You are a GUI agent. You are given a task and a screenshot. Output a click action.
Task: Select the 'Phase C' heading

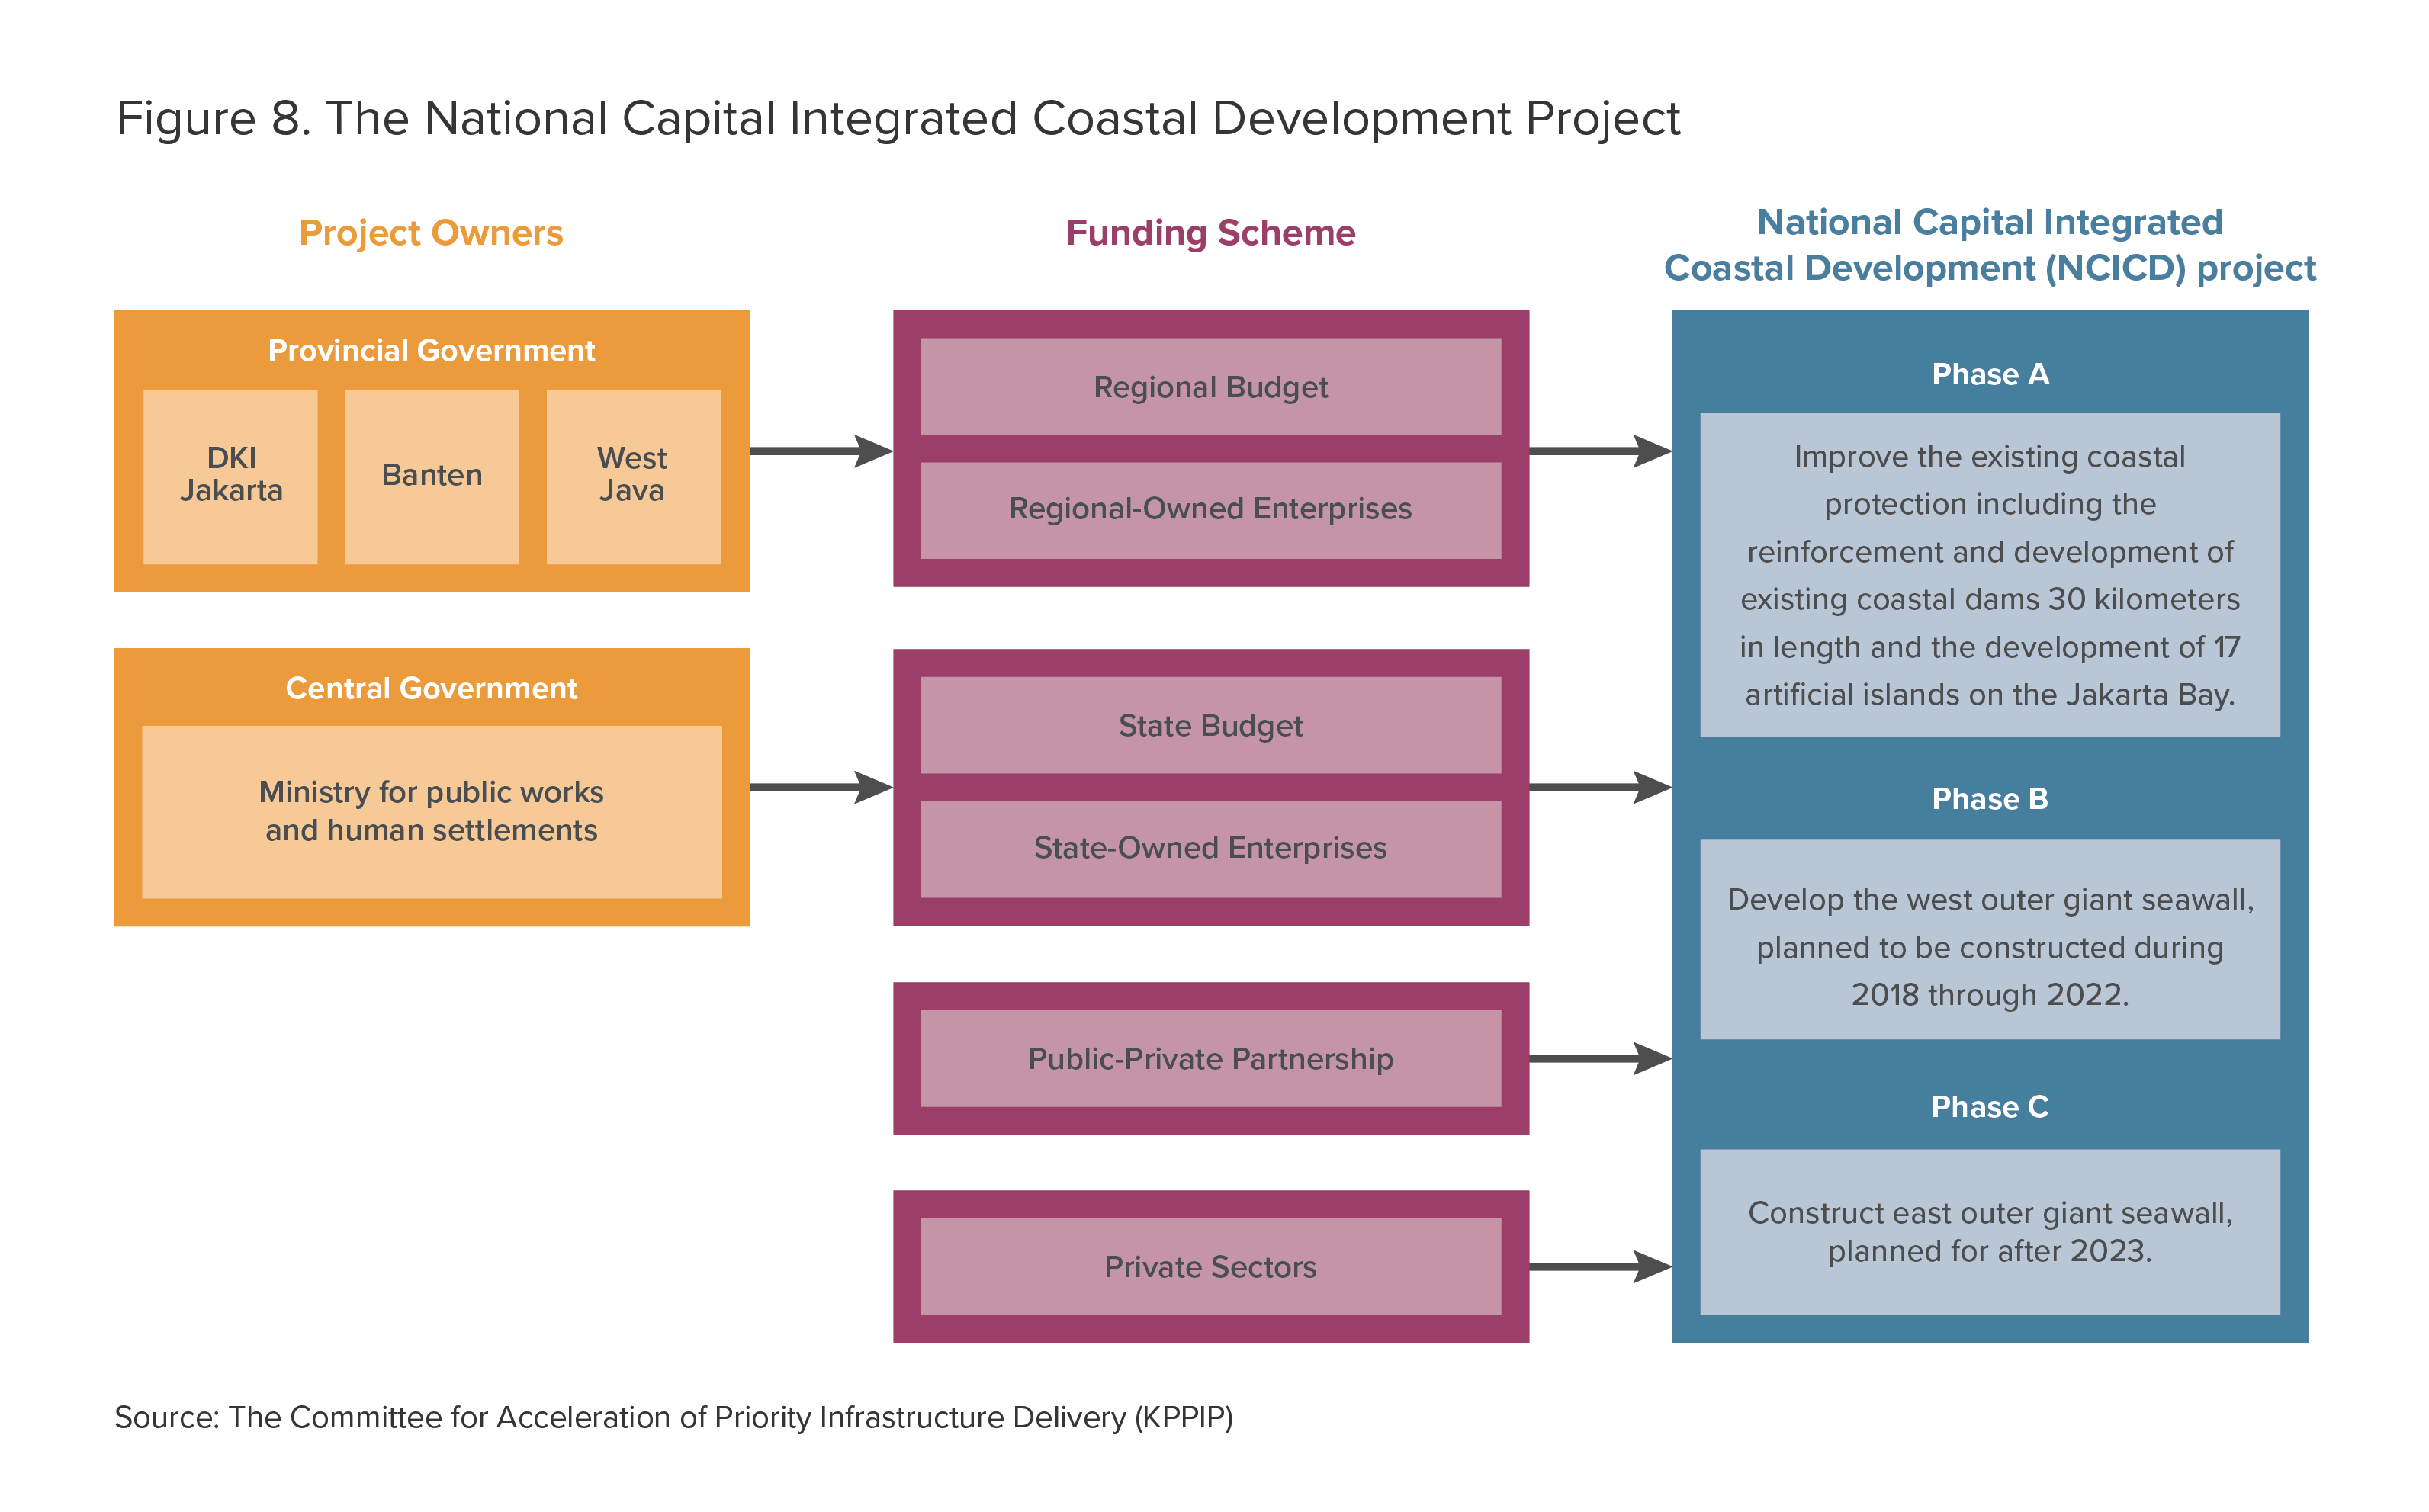coord(1990,1107)
